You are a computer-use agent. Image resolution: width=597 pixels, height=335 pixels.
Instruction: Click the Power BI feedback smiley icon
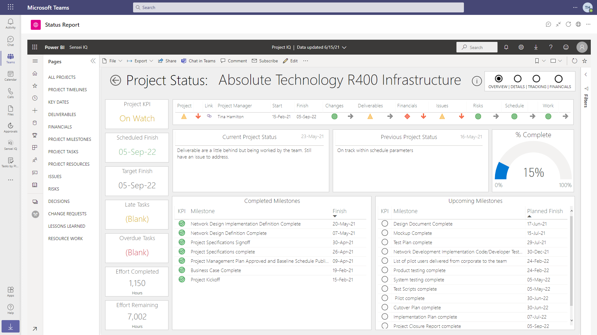tap(566, 47)
